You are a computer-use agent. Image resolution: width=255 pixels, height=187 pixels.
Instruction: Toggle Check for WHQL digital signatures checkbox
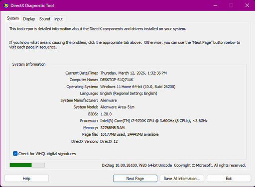(15, 154)
